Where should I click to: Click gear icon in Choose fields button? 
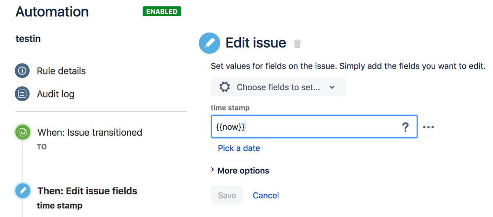click(225, 87)
